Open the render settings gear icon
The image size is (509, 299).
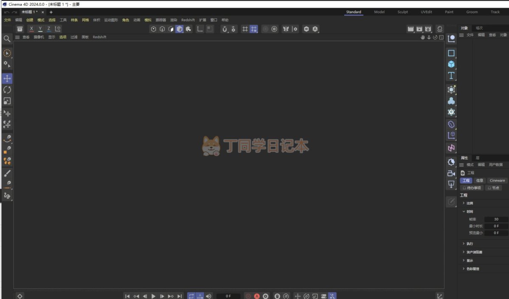[x=428, y=29]
